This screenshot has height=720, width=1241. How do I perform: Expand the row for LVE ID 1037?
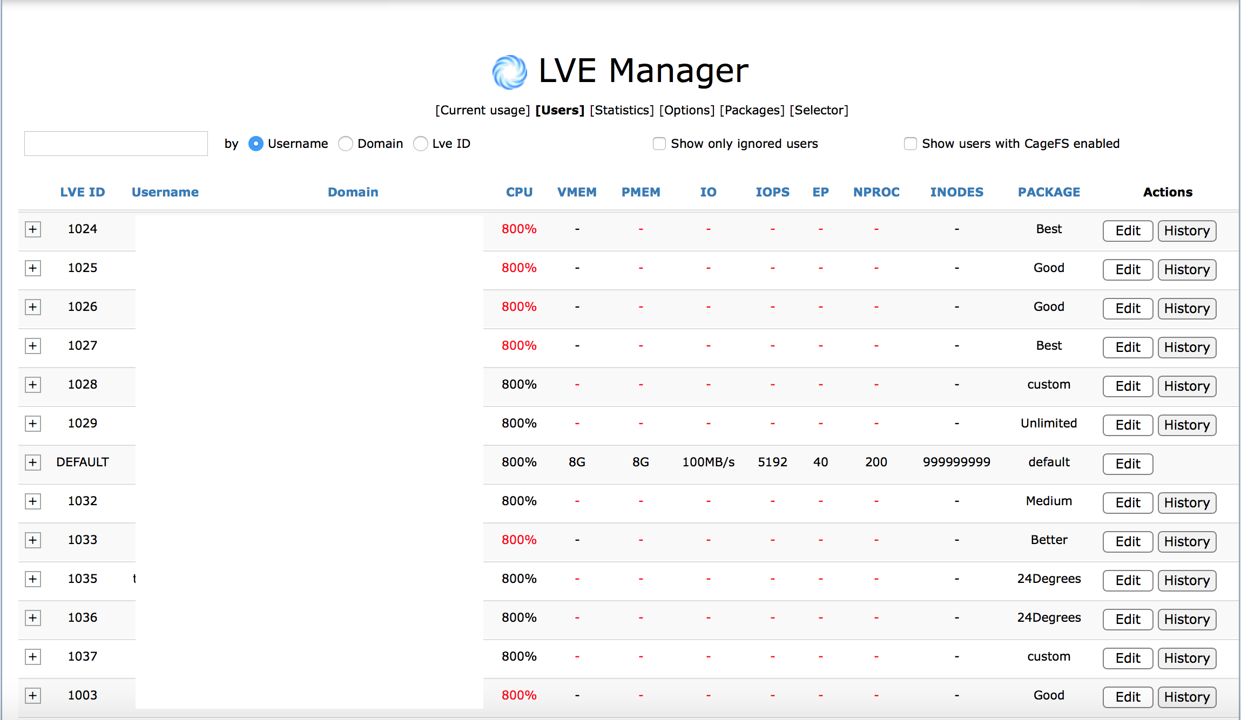coord(32,656)
